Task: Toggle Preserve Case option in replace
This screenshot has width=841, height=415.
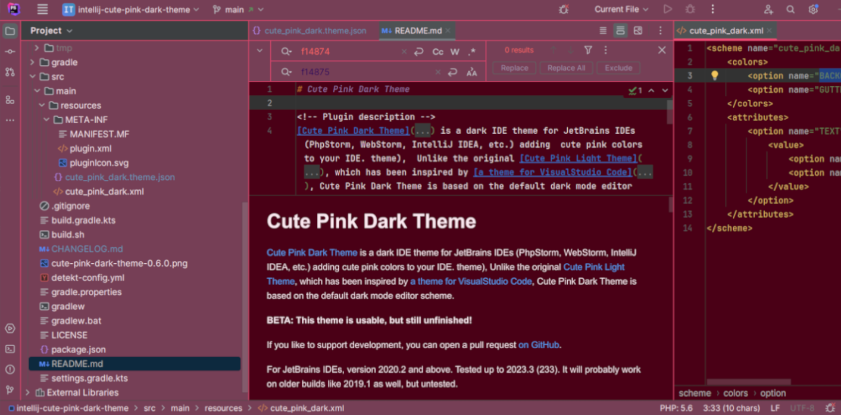Action: tap(472, 72)
